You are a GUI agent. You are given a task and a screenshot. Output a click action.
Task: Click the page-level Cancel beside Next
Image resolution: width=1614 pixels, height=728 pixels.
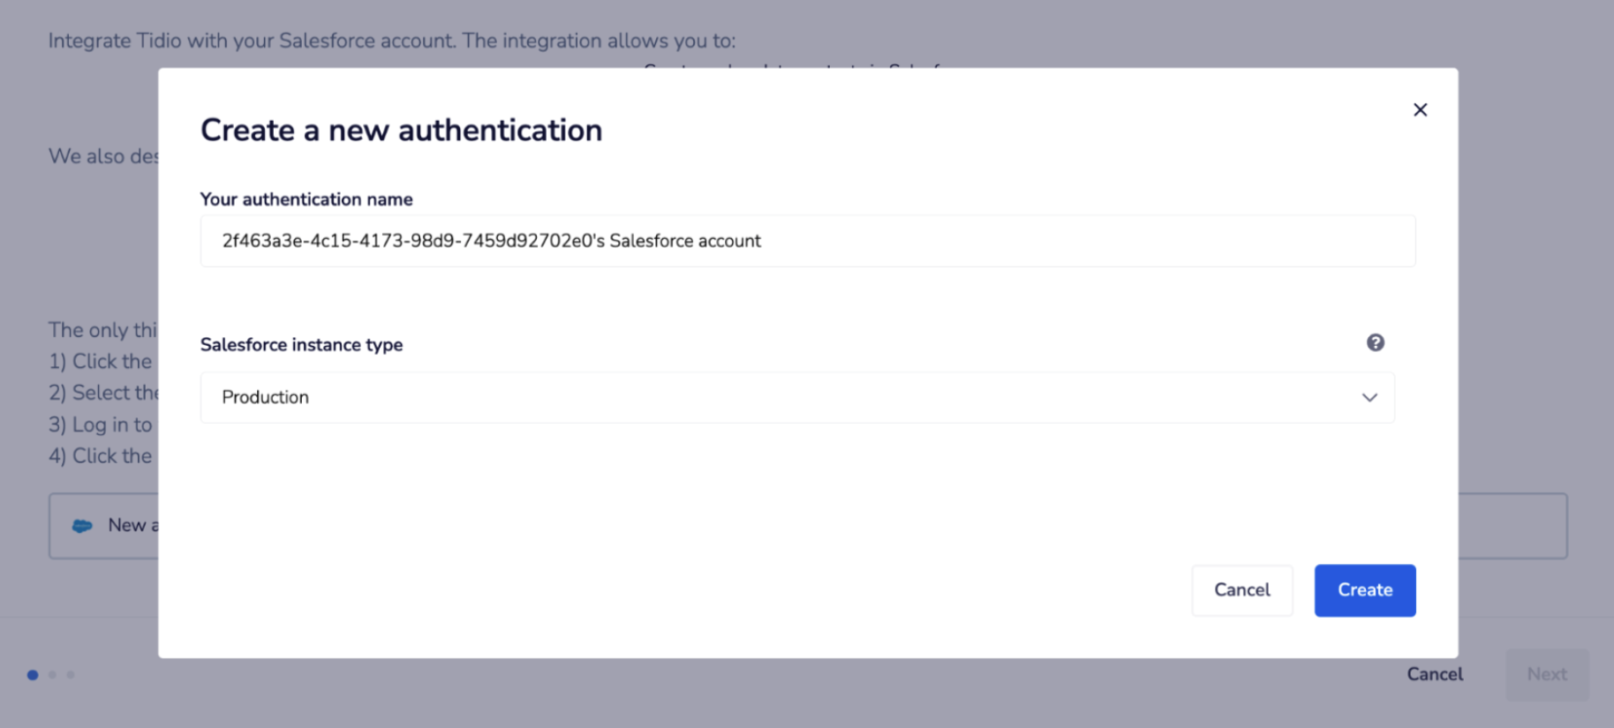pos(1435,674)
